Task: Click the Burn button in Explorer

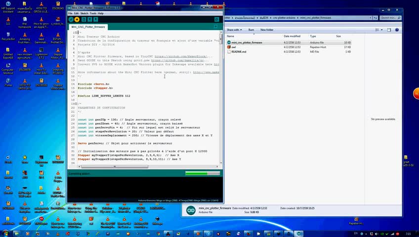Action: pyautogui.click(x=251, y=30)
